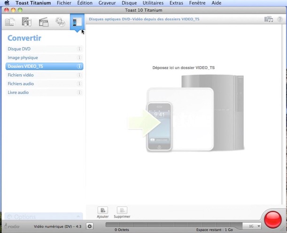
Task: Open the Apple menu
Action: point(7,3)
